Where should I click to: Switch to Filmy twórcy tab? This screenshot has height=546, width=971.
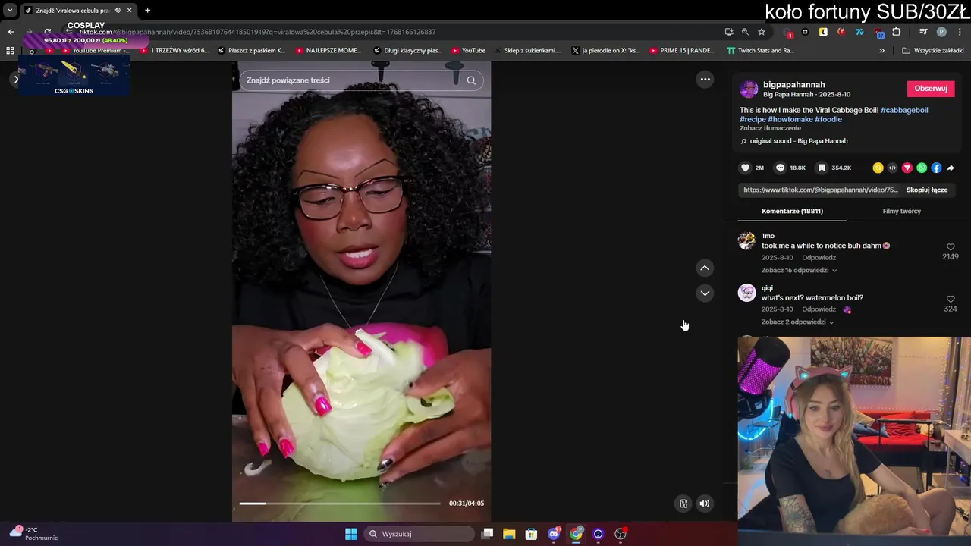[x=902, y=211]
